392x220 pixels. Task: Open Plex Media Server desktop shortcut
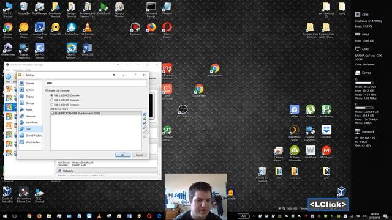[294, 133]
